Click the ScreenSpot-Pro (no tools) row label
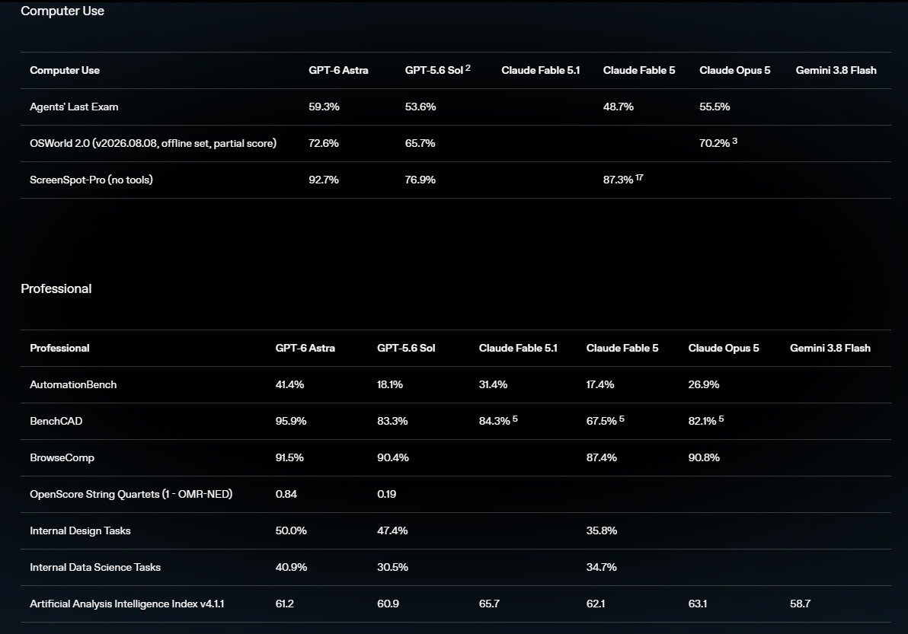This screenshot has width=908, height=634. [x=91, y=180]
